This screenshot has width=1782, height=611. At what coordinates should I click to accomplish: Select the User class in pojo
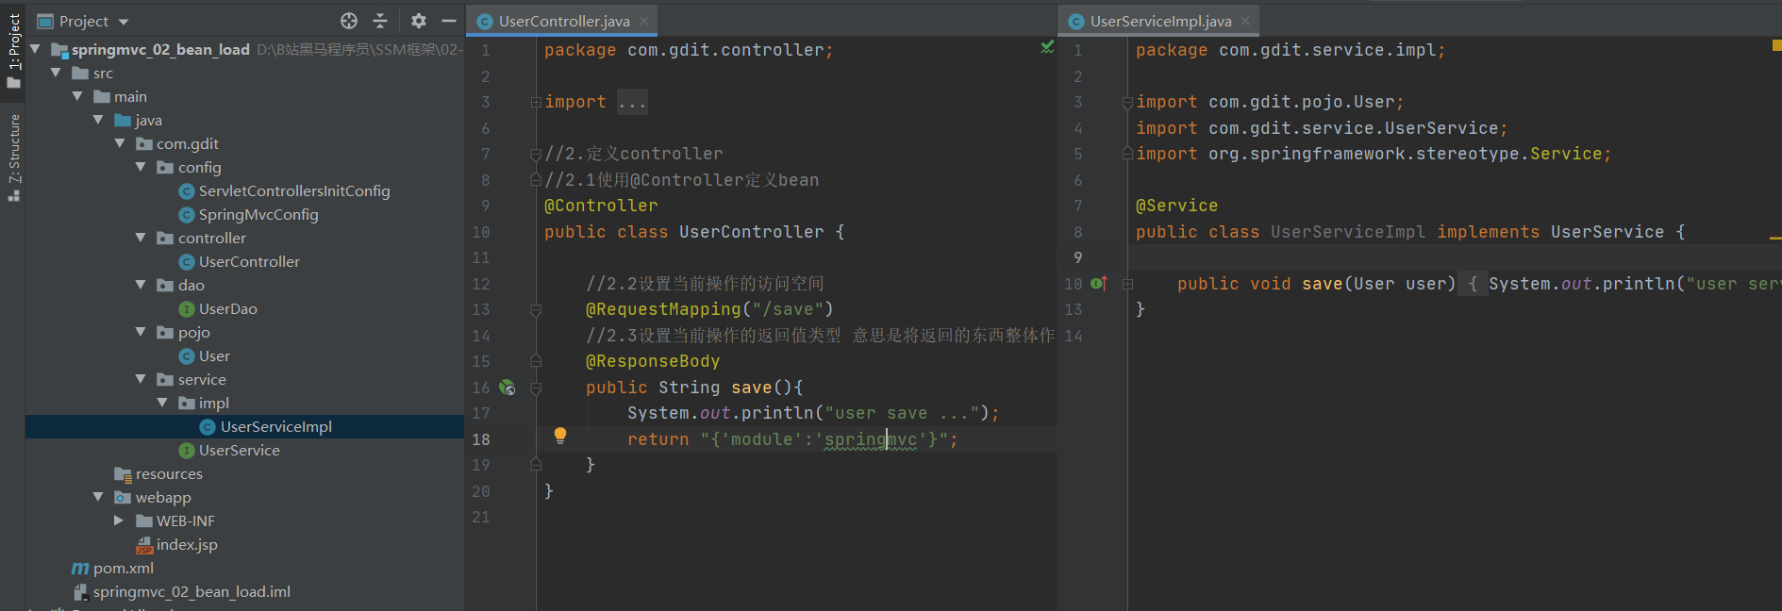tap(214, 356)
